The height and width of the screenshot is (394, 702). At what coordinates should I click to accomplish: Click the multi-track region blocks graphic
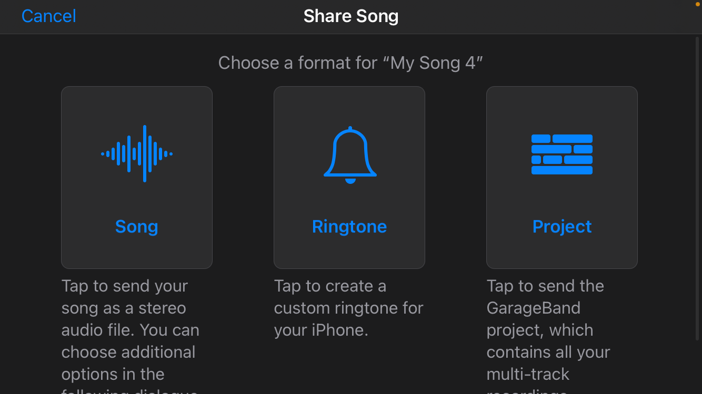[561, 153]
